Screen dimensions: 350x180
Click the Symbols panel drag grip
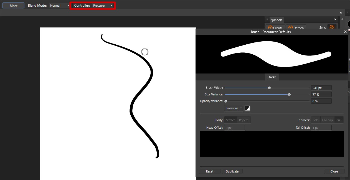pyautogui.click(x=267, y=20)
